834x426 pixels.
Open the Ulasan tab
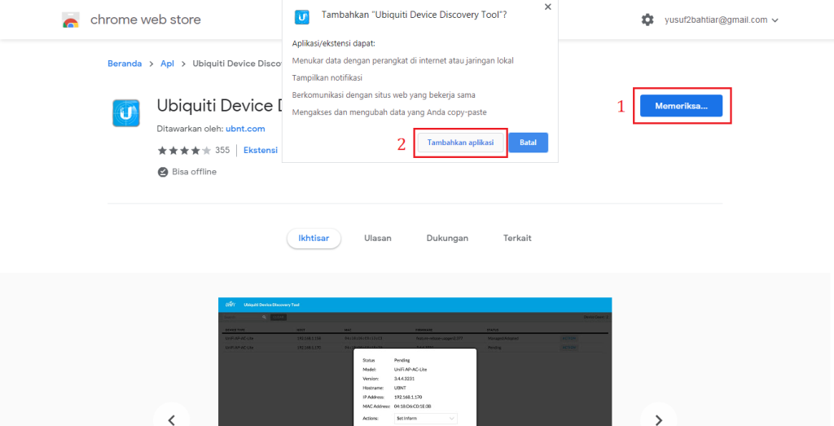[x=377, y=238]
